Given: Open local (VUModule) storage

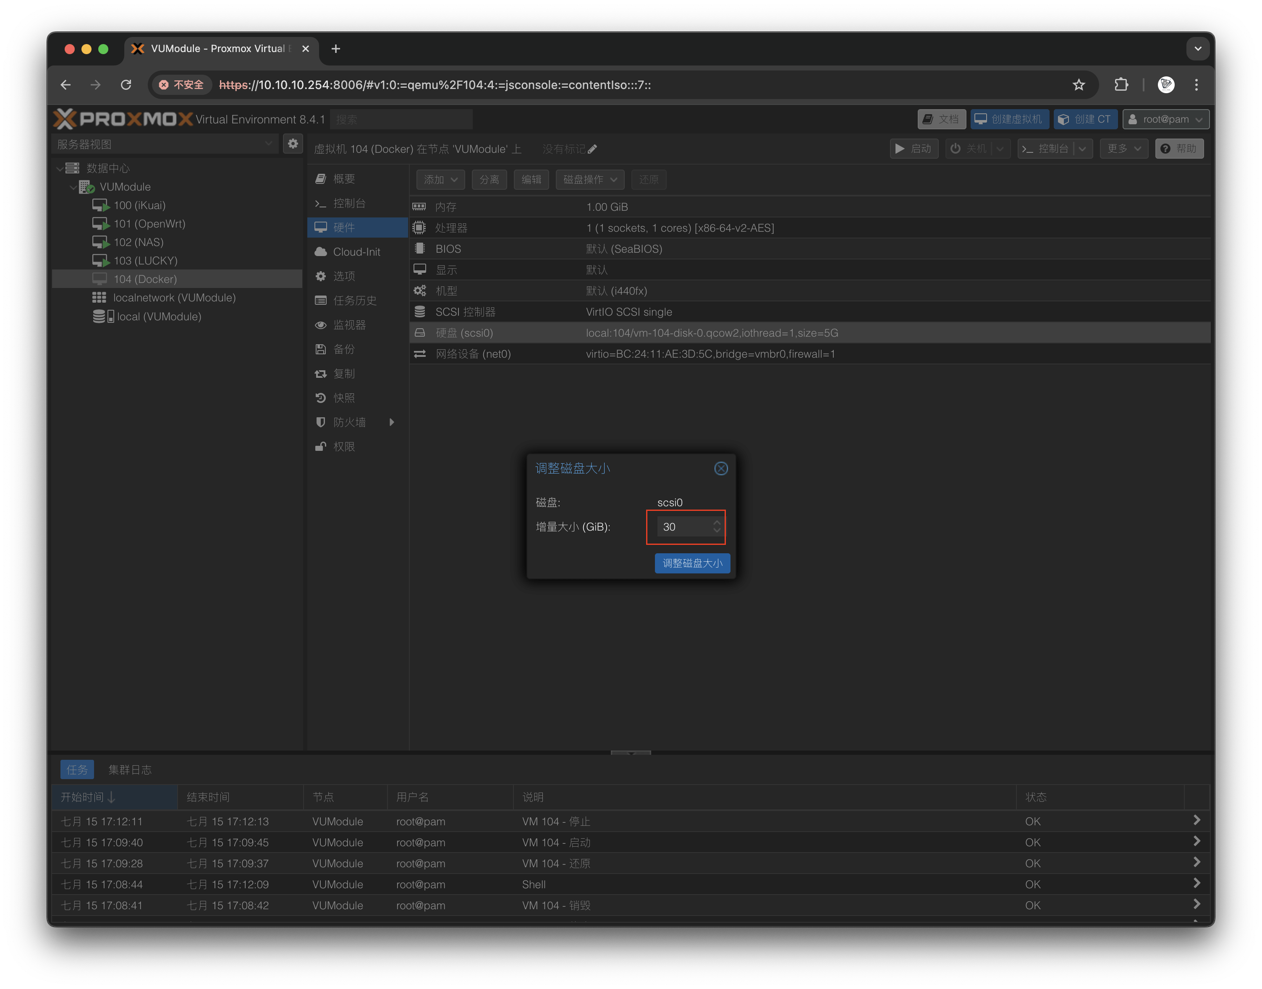Looking at the screenshot, I should tap(159, 317).
